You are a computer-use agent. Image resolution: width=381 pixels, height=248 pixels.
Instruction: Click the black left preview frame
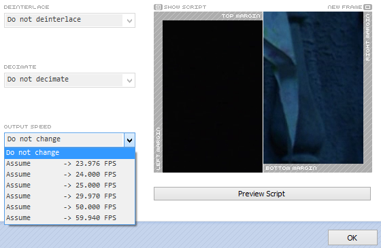[x=212, y=96]
